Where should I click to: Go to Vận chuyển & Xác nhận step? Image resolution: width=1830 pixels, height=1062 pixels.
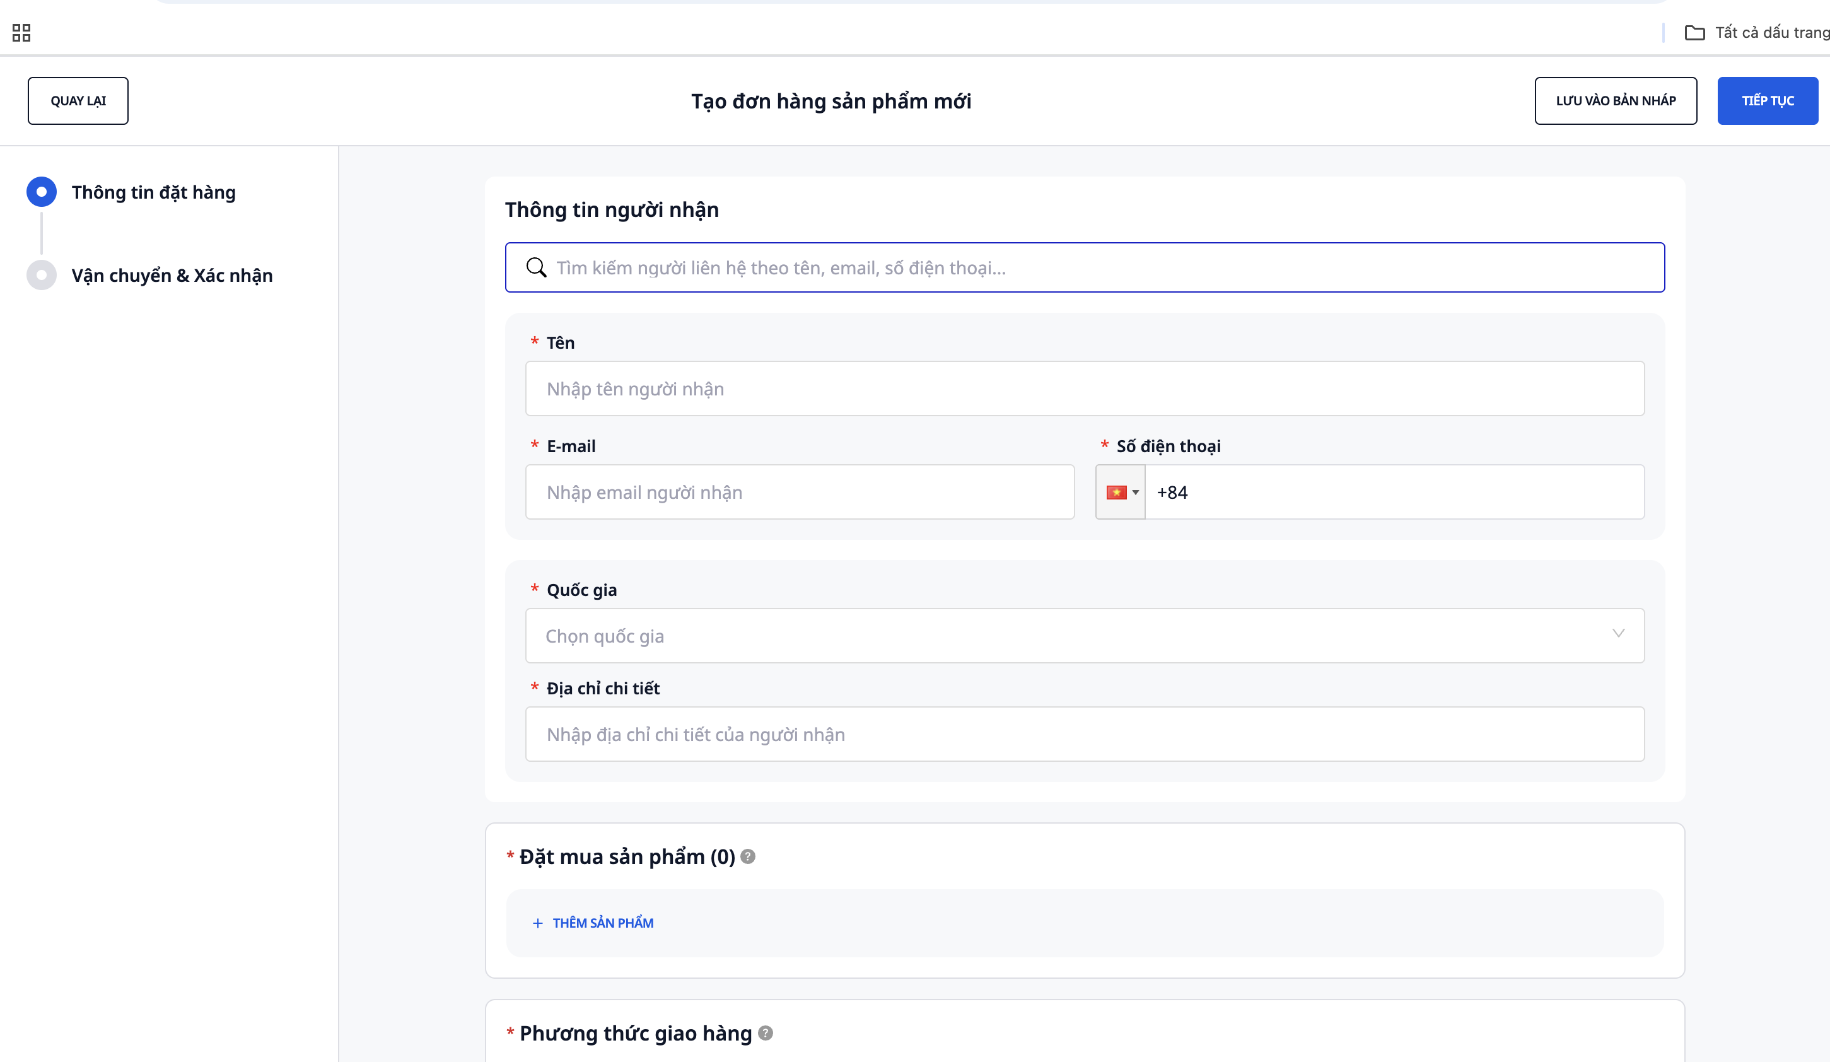[172, 276]
